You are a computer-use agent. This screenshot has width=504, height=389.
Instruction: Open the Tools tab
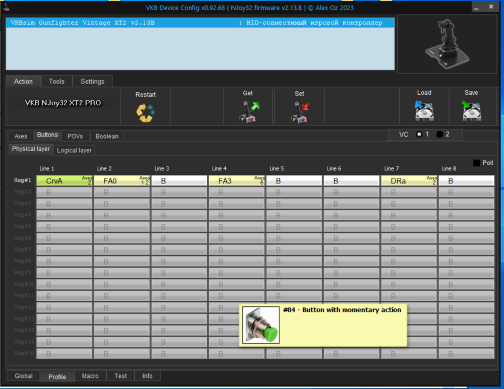click(56, 81)
